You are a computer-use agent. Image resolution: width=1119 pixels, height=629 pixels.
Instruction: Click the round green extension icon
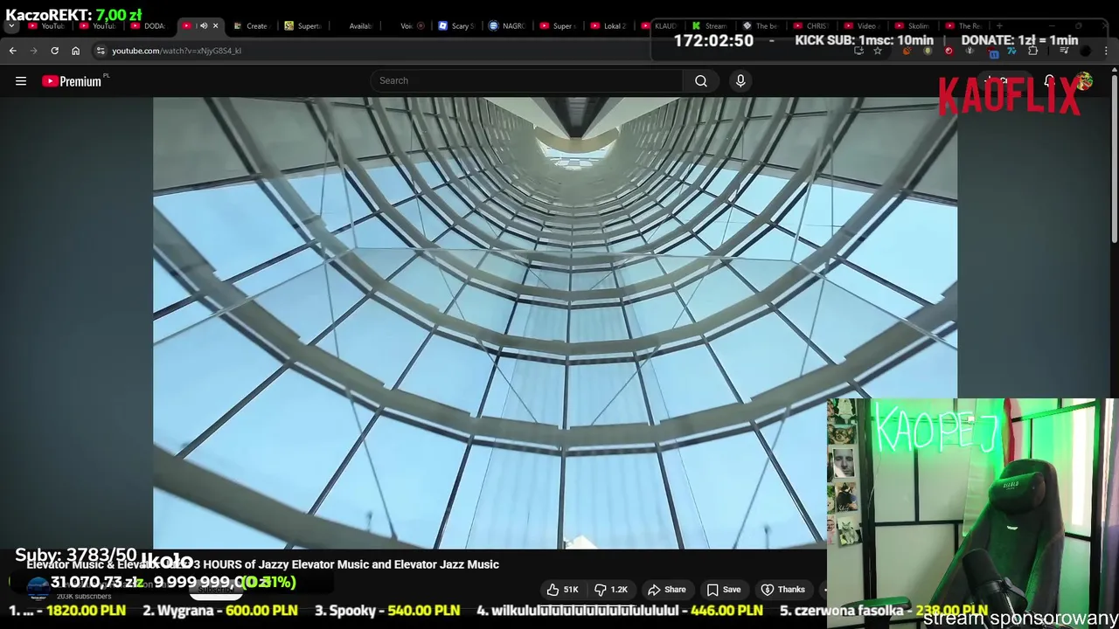coord(928,51)
